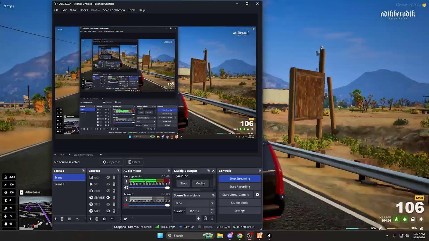
Task: Open the File menu
Action: (x=56, y=10)
